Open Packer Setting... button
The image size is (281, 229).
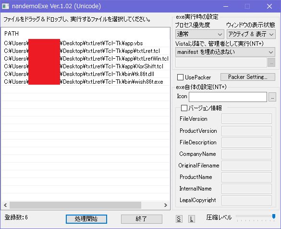coord(248,77)
